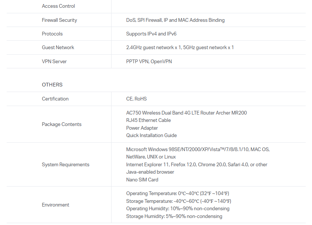The height and width of the screenshot is (225, 312).
Task: Select the VPN Server label
Action: pos(54,61)
